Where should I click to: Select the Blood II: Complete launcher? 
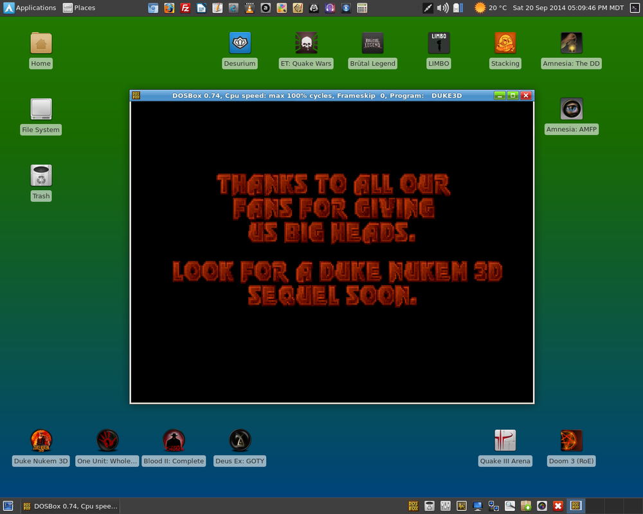[x=174, y=448]
